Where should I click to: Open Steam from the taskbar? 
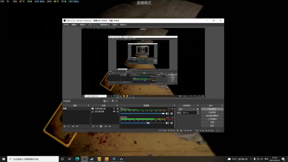point(92,159)
